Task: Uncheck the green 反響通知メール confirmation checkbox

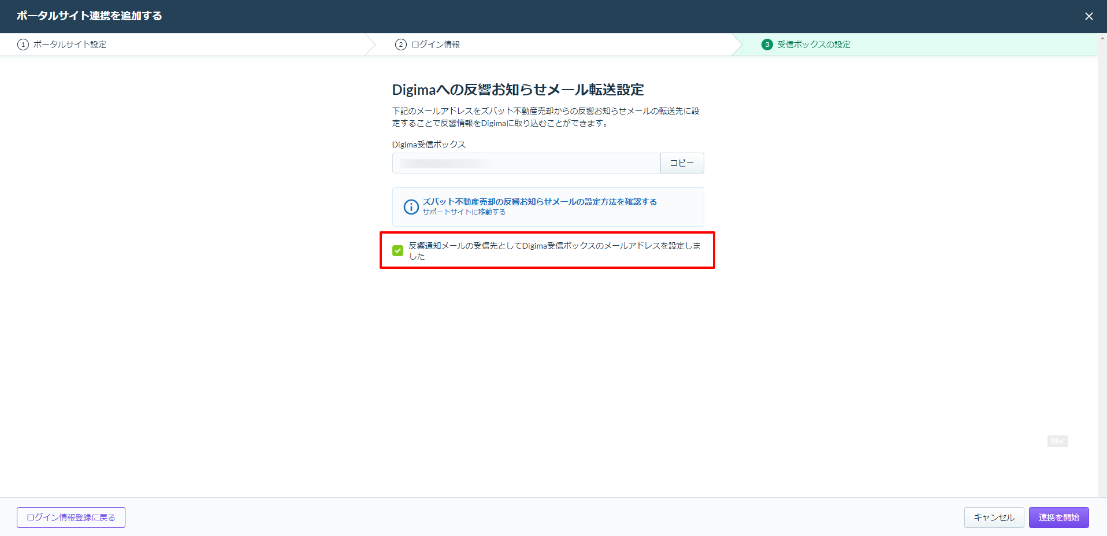Action: click(x=398, y=250)
